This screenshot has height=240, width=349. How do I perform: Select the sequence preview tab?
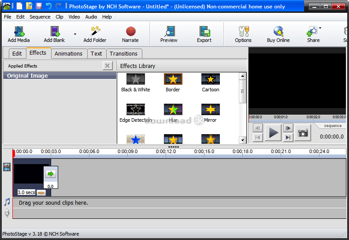click(333, 126)
